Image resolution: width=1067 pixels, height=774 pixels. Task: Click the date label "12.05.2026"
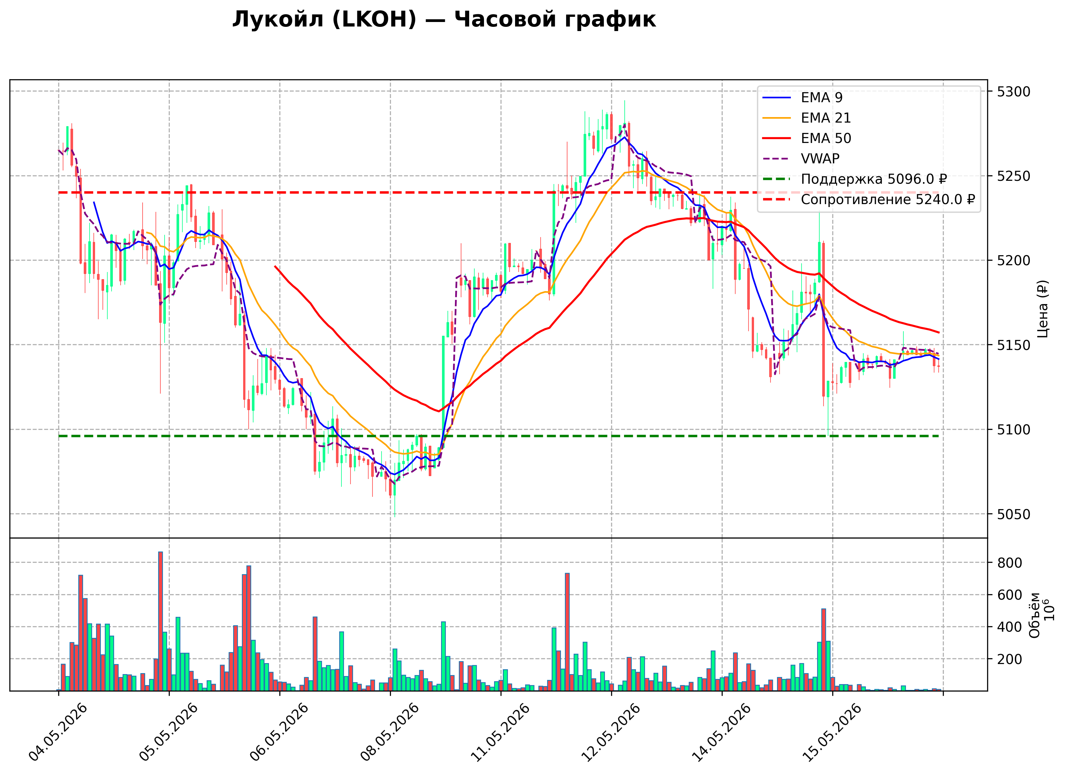[611, 732]
